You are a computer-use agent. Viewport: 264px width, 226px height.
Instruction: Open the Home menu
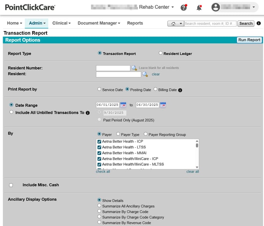click(x=15, y=23)
